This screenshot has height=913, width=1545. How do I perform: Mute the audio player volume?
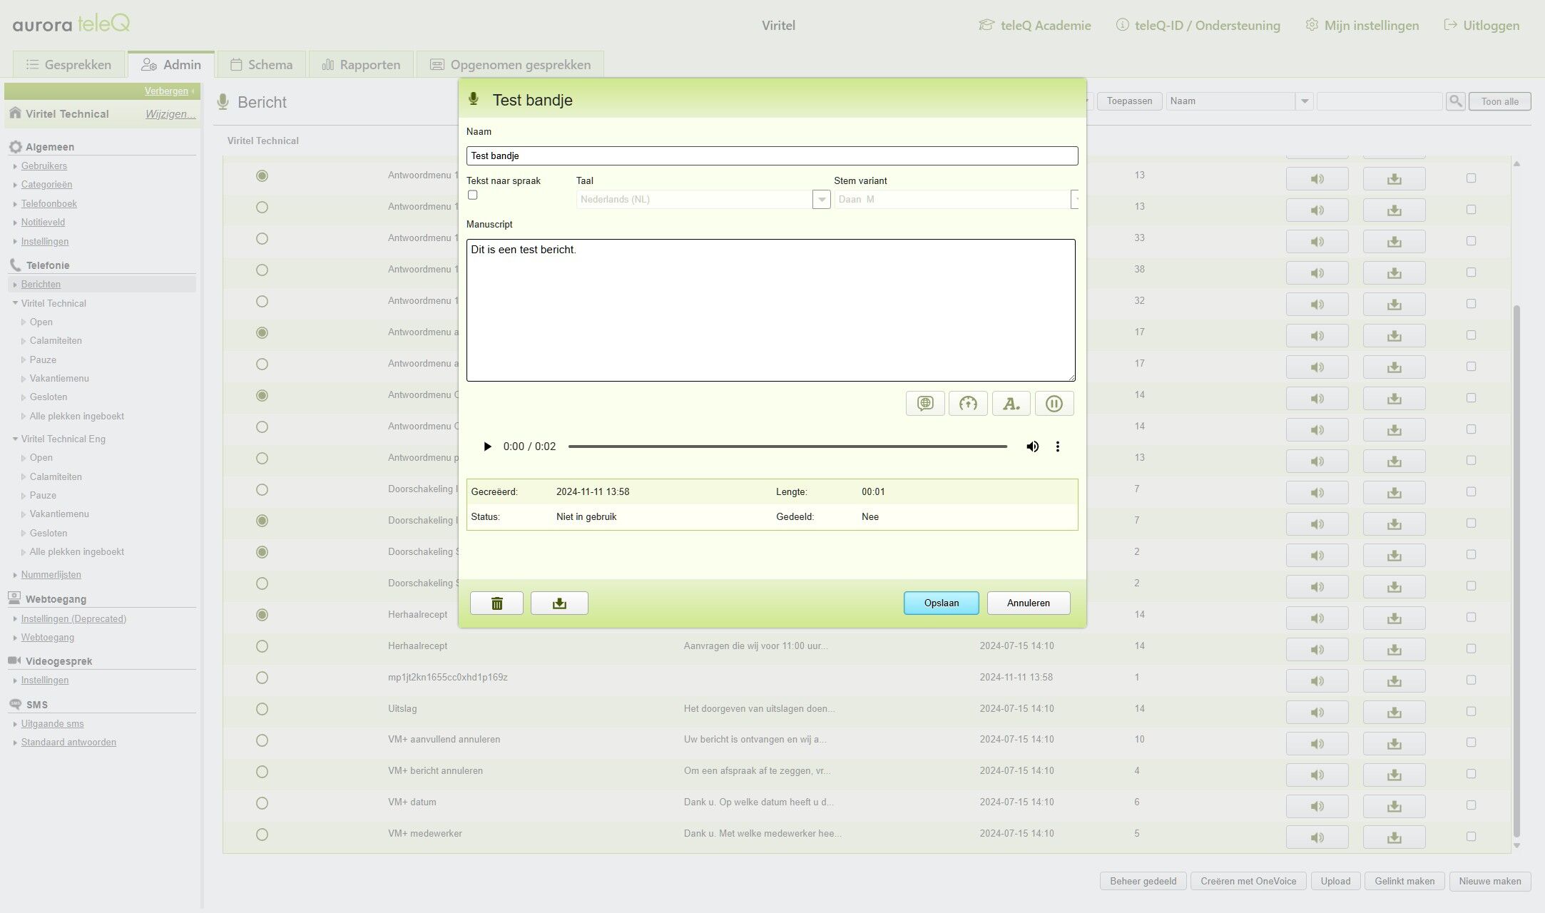coord(1032,447)
